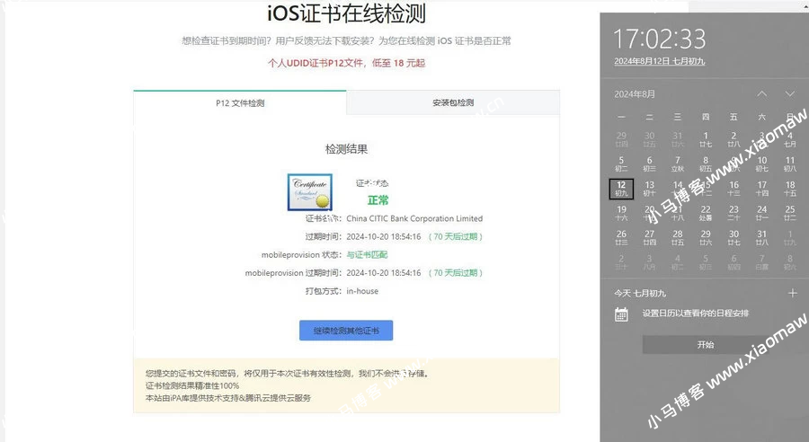Click the 设置日历以查看你的日程安排 text

tap(695, 314)
